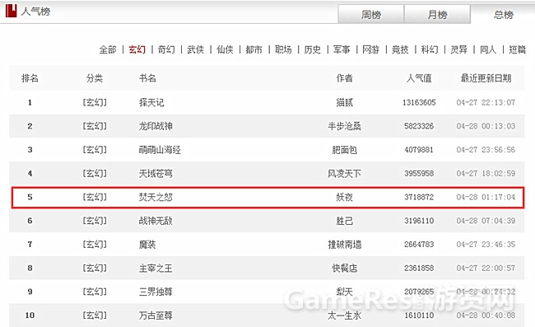The height and width of the screenshot is (327, 535).
Task: Open the book 龙印战神
Action: 156,126
